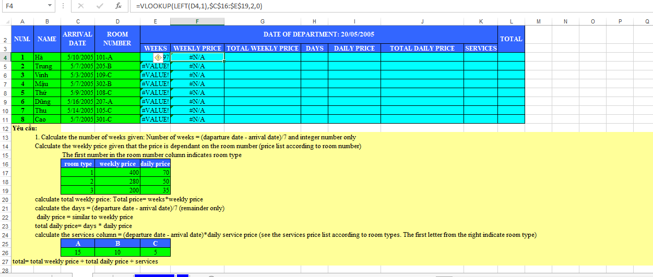The width and height of the screenshot is (653, 277).
Task: Select column G header
Action: coord(263,21)
